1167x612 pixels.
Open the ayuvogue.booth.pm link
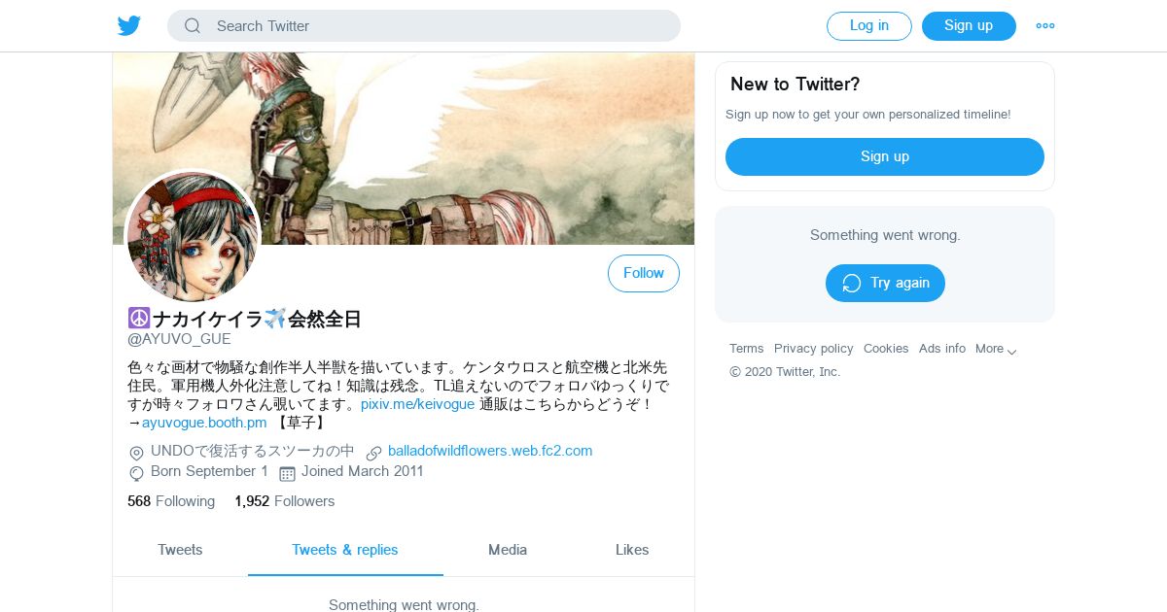pyautogui.click(x=204, y=423)
